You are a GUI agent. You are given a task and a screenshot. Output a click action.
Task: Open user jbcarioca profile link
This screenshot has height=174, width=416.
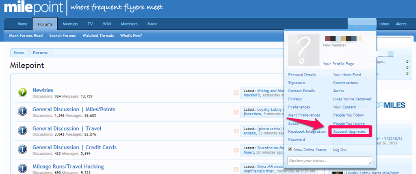[252, 114]
